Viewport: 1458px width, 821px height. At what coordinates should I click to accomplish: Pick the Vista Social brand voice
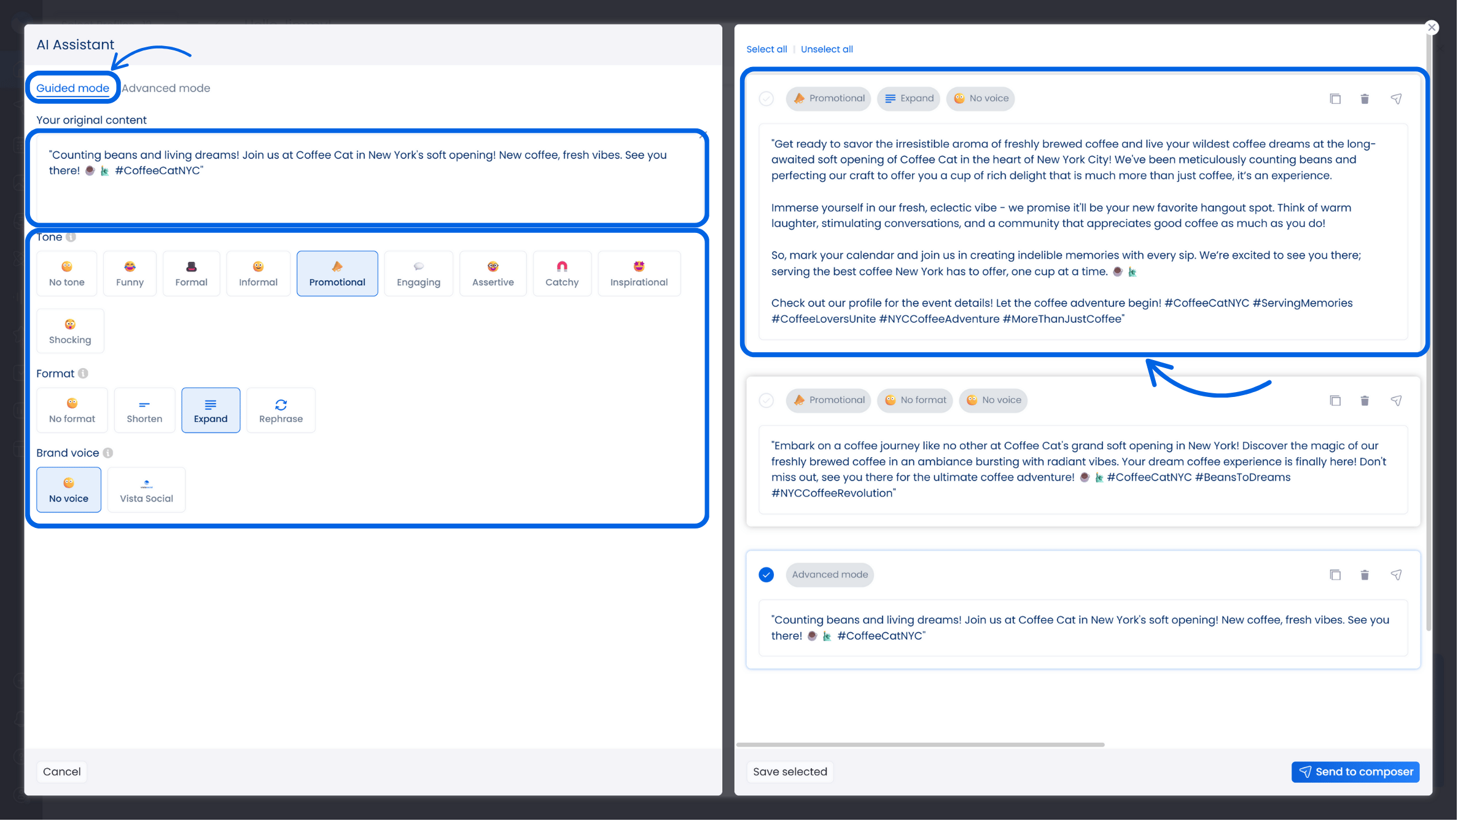pos(146,490)
